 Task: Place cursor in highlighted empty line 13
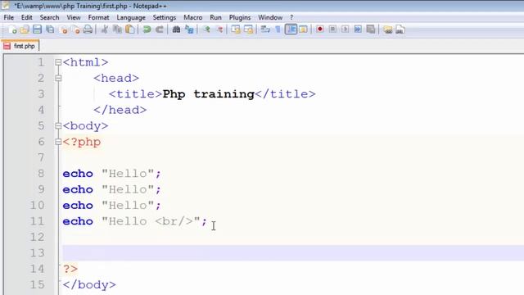coord(293,253)
